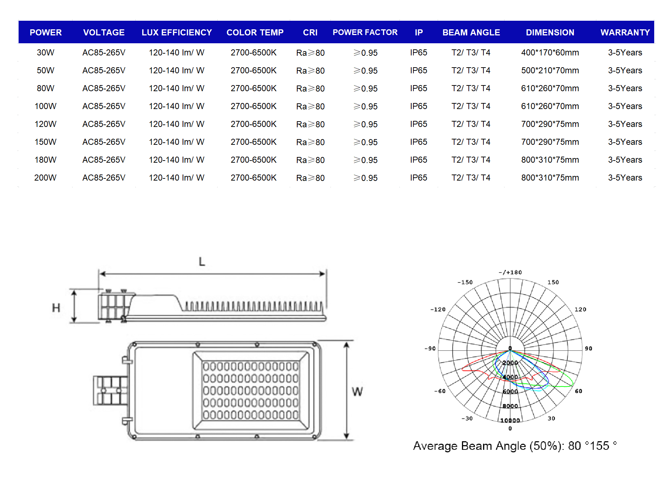Screen dimensions: 671x487
Task: Click the COLOR TEMP header
Action: (x=255, y=33)
